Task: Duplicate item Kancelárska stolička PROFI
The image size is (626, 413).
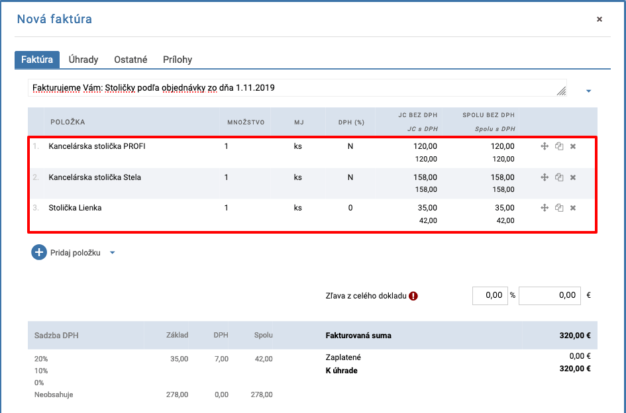Action: [559, 146]
